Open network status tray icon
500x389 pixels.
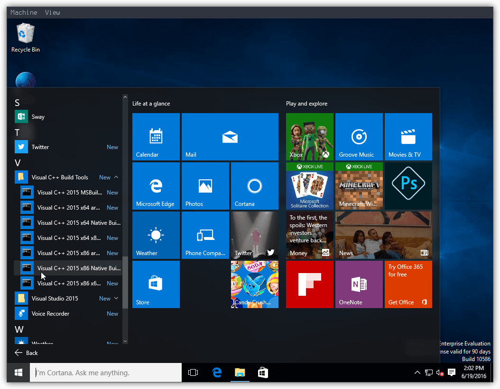click(429, 372)
